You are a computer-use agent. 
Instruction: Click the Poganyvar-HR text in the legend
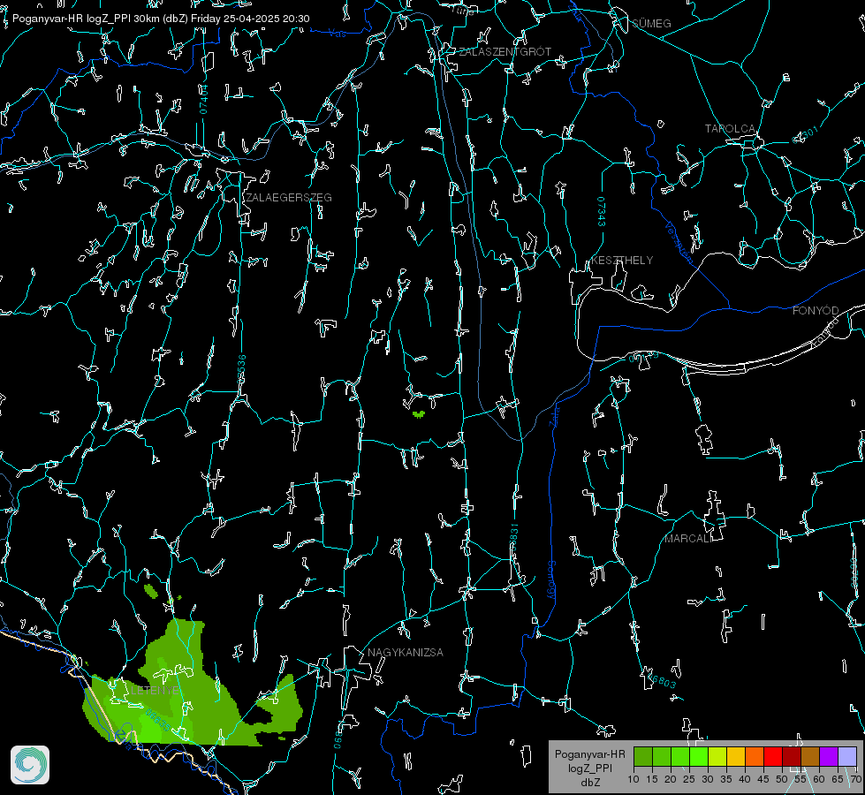(589, 754)
